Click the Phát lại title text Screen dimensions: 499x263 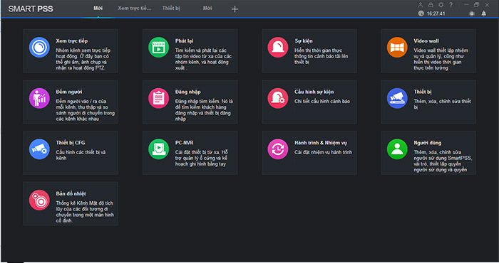click(184, 41)
